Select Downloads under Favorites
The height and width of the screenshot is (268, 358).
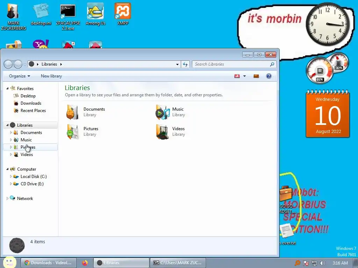pyautogui.click(x=31, y=103)
